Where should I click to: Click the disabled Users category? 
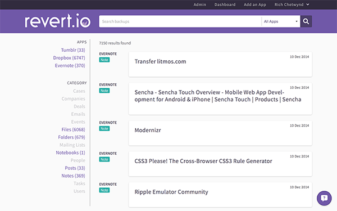79,191
